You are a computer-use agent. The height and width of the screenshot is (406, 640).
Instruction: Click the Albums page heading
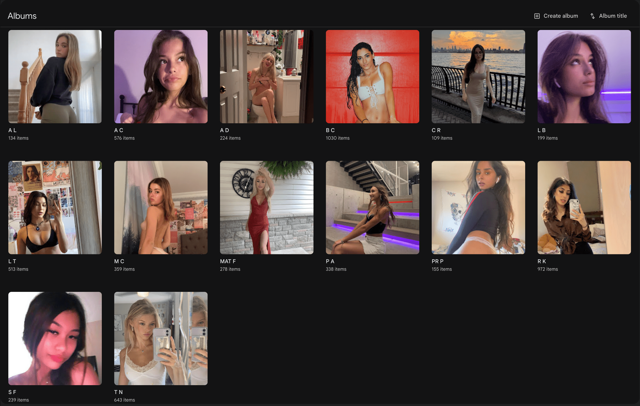click(x=22, y=16)
